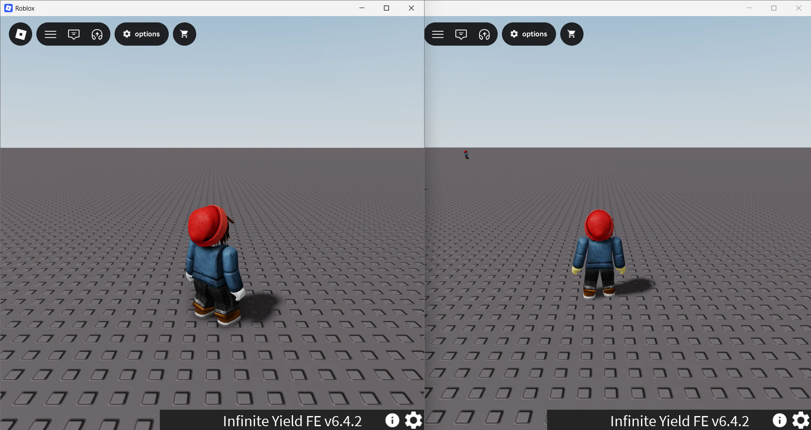The image size is (811, 430).
Task: Open options button in left window
Action: point(142,34)
